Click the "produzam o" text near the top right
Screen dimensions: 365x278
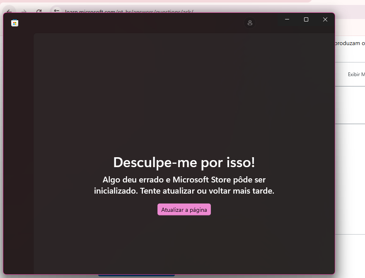click(x=349, y=43)
